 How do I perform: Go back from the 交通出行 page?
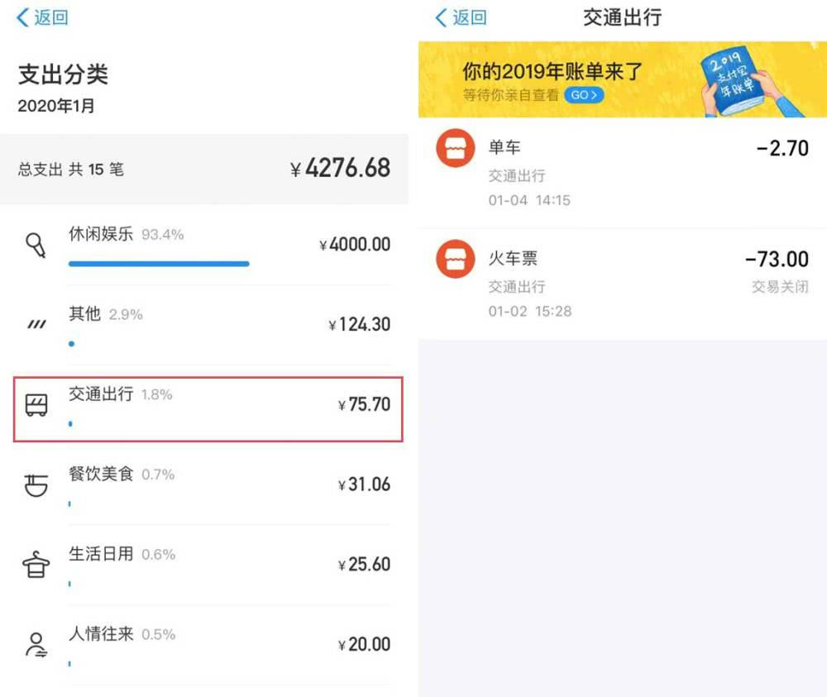461,17
